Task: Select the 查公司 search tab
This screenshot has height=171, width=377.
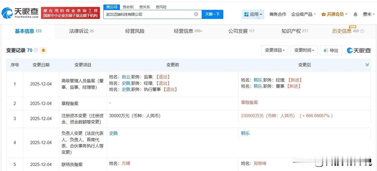Action: pyautogui.click(x=112, y=7)
